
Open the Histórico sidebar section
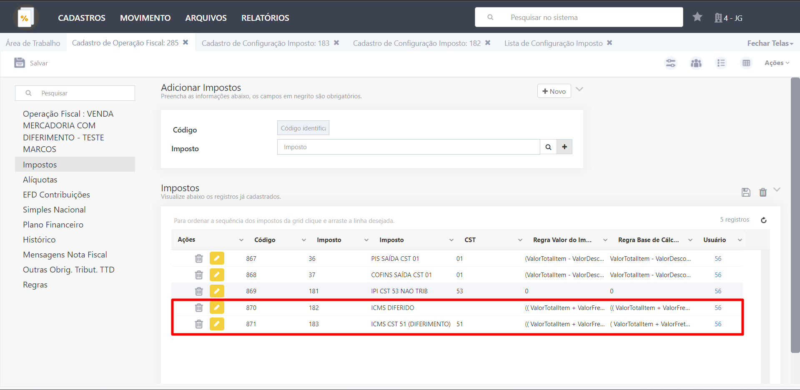pyautogui.click(x=39, y=240)
